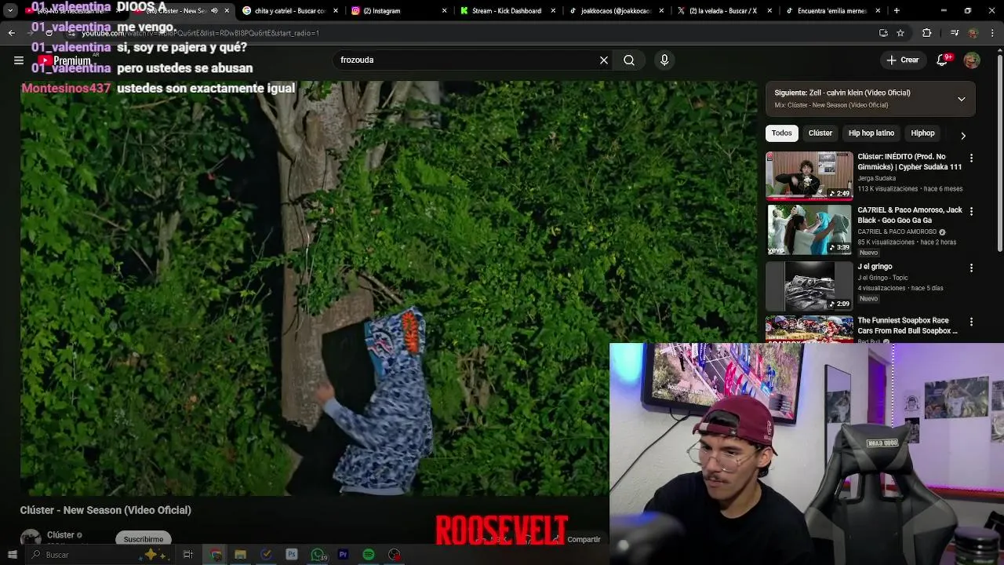Open the title Clúster: INÉDITO Cypher Sudaka 111
1004x565 pixels.
(910, 162)
